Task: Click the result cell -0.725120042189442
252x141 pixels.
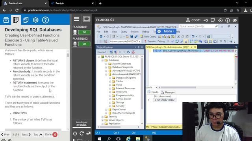Action: click(165, 100)
